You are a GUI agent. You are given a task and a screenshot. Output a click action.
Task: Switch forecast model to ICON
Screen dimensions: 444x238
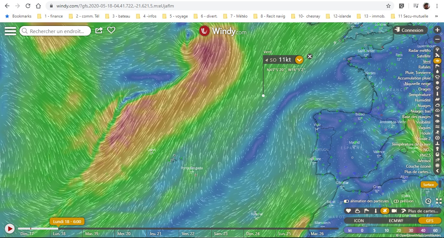click(x=359, y=220)
